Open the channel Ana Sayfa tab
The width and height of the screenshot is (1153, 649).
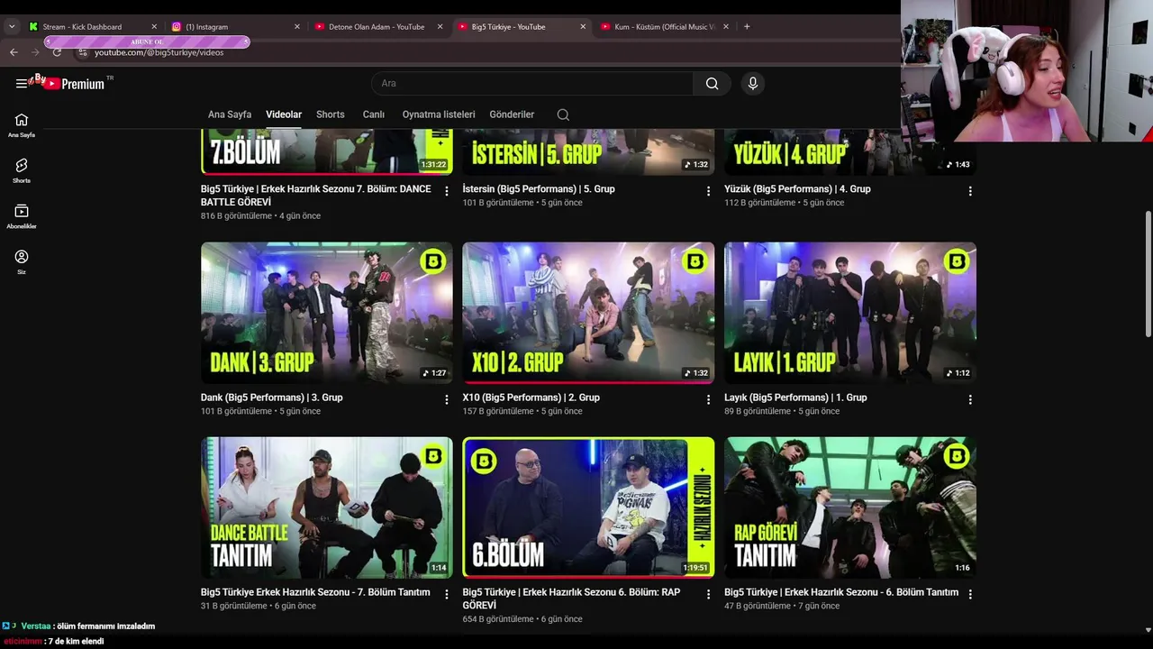click(x=230, y=114)
